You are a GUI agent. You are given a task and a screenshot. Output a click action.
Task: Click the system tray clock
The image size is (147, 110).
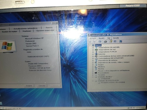140,108
